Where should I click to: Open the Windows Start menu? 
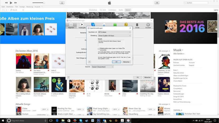tap(3, 120)
